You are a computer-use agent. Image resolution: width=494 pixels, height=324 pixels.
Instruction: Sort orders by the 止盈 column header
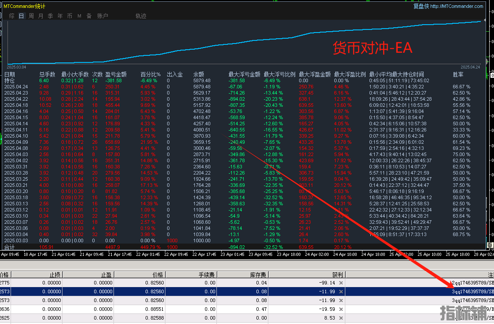[88, 275]
